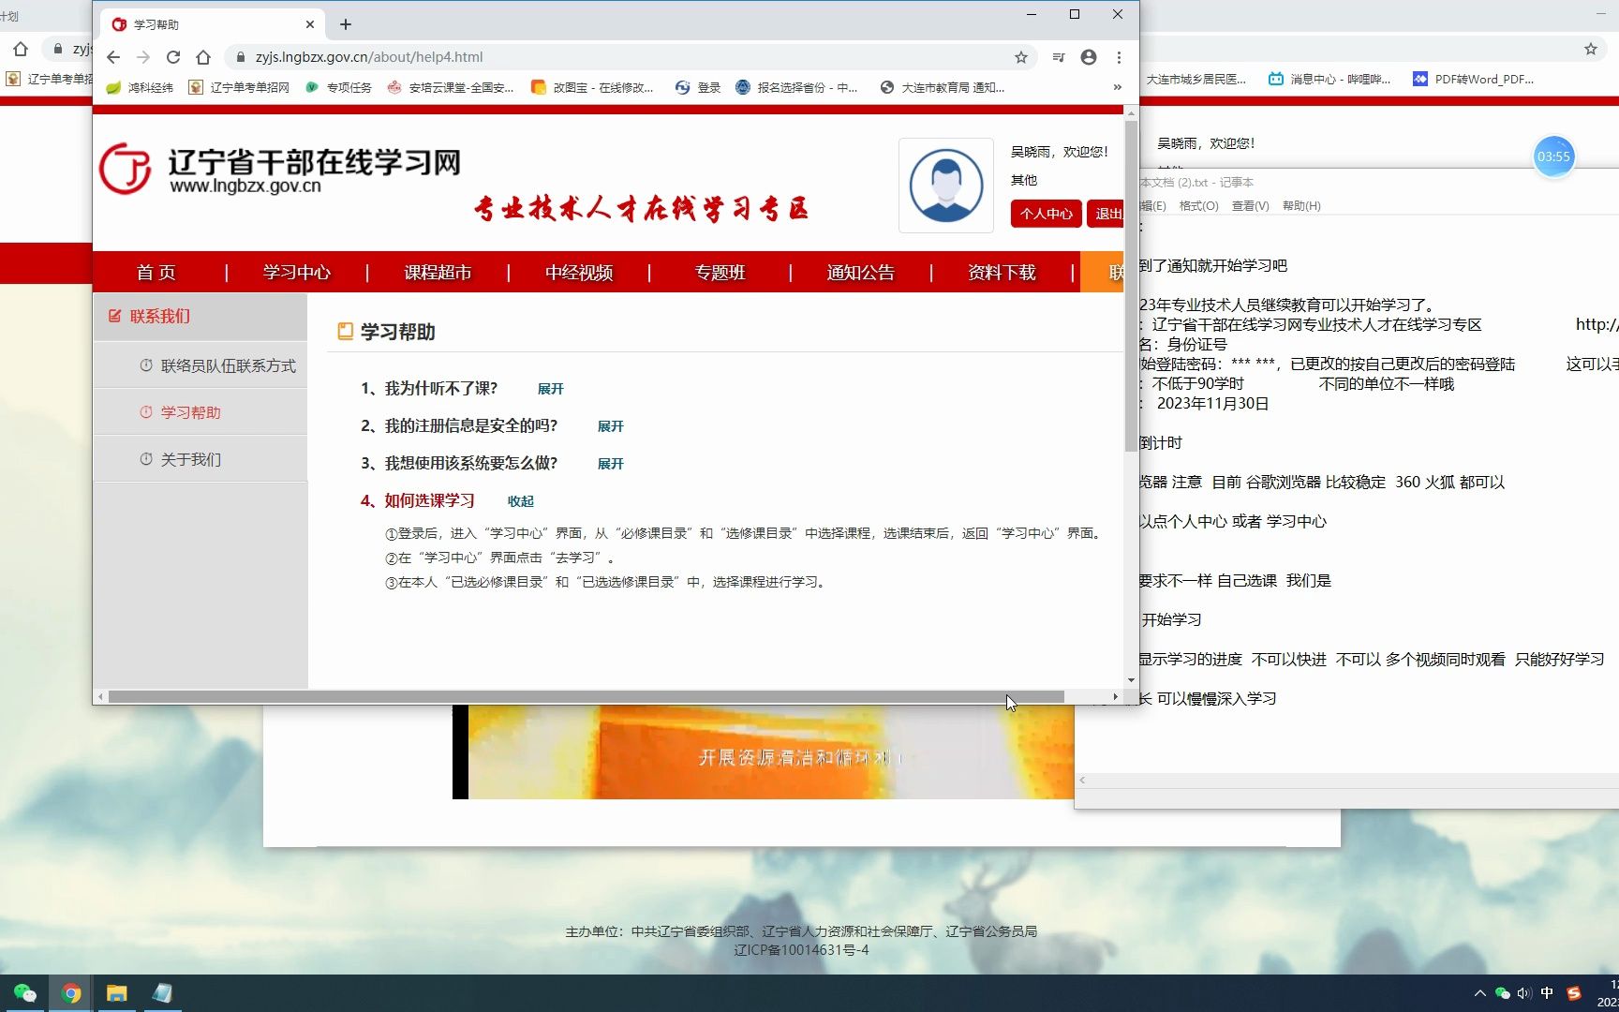Viewport: 1619px width, 1012px height.
Task: Click the reload page icon
Action: point(173,57)
